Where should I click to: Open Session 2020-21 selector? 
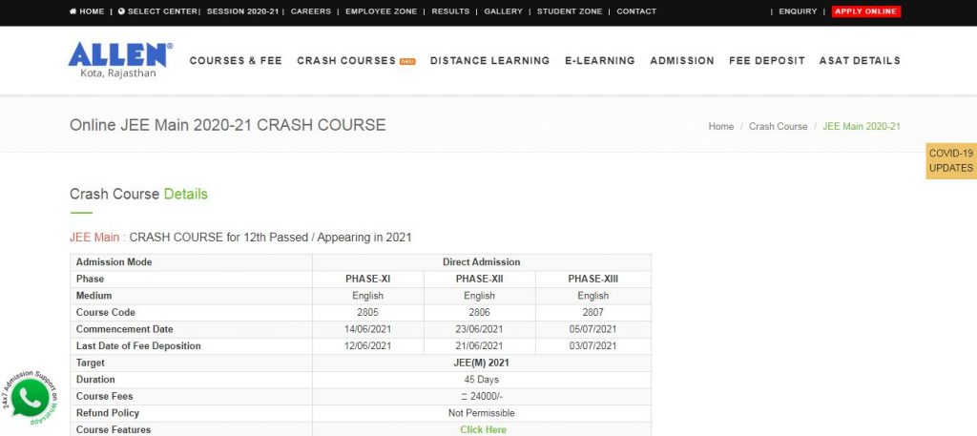(242, 11)
